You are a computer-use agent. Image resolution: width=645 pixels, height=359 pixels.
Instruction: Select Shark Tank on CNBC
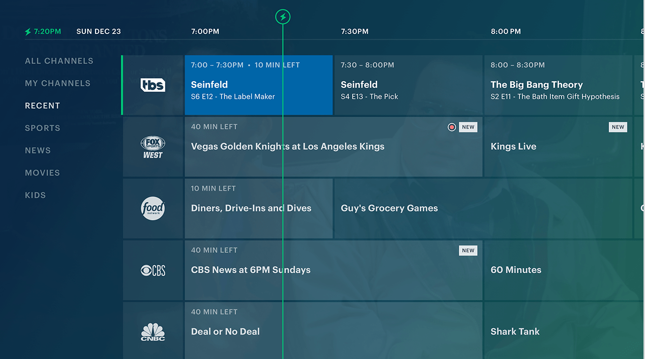(564, 331)
